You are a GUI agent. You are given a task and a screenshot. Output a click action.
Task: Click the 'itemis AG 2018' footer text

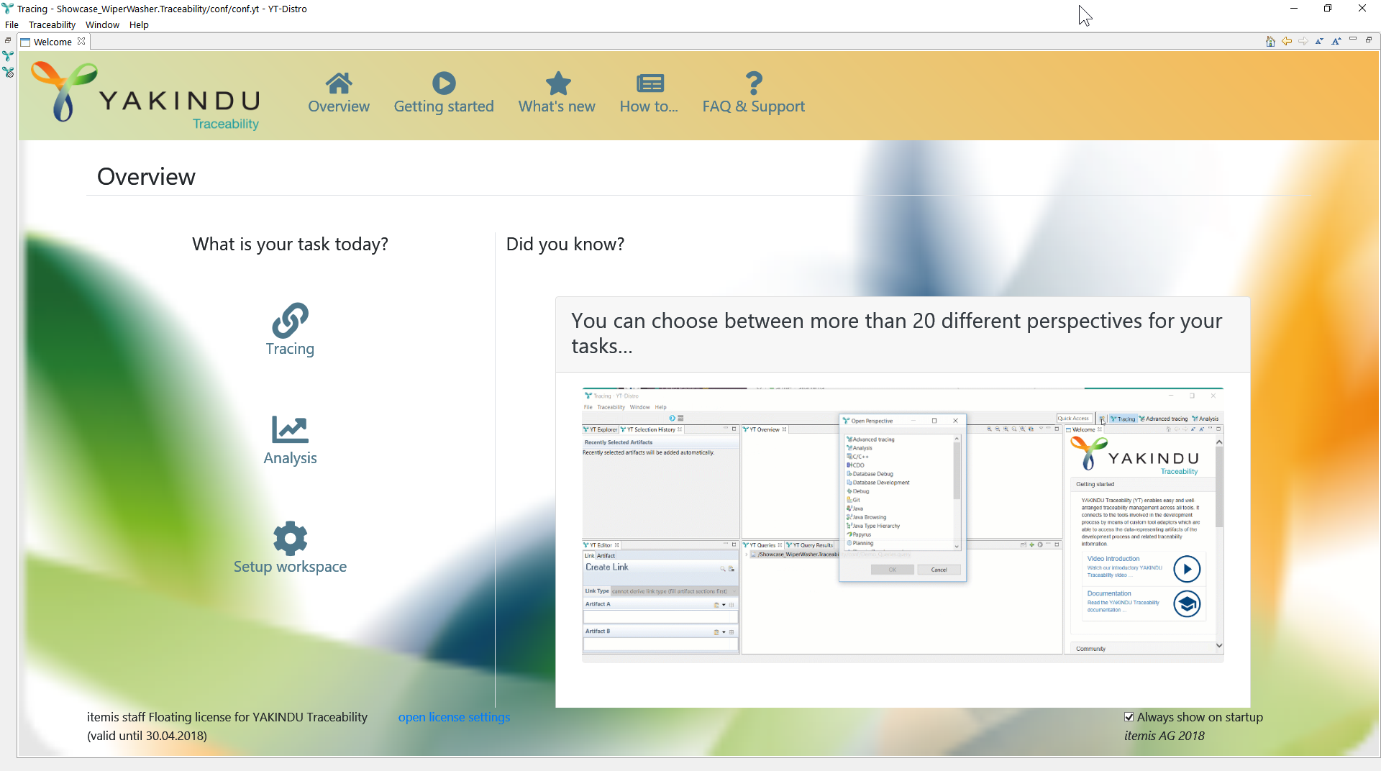pyautogui.click(x=1164, y=736)
